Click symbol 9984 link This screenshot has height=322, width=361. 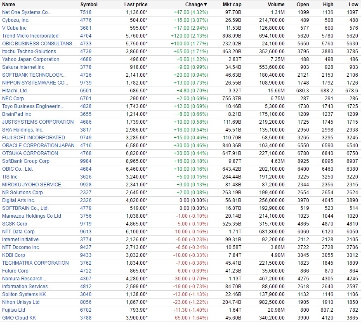click(x=86, y=161)
